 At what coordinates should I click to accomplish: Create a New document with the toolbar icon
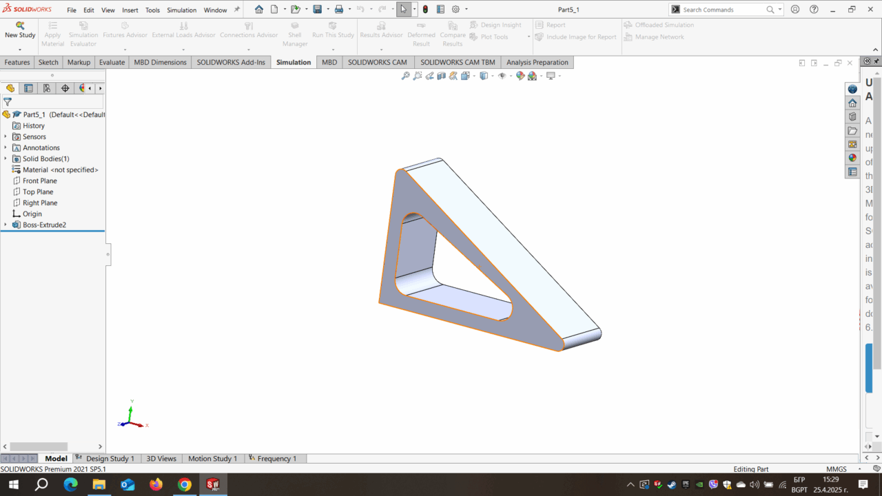point(274,10)
